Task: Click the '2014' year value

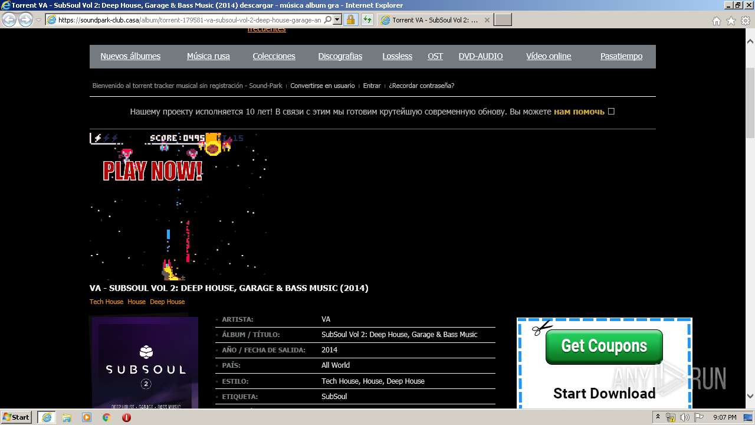Action: [x=329, y=350]
